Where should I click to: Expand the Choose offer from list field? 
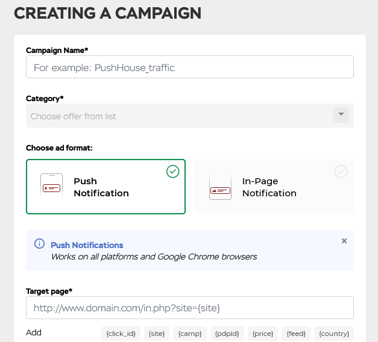(181, 116)
